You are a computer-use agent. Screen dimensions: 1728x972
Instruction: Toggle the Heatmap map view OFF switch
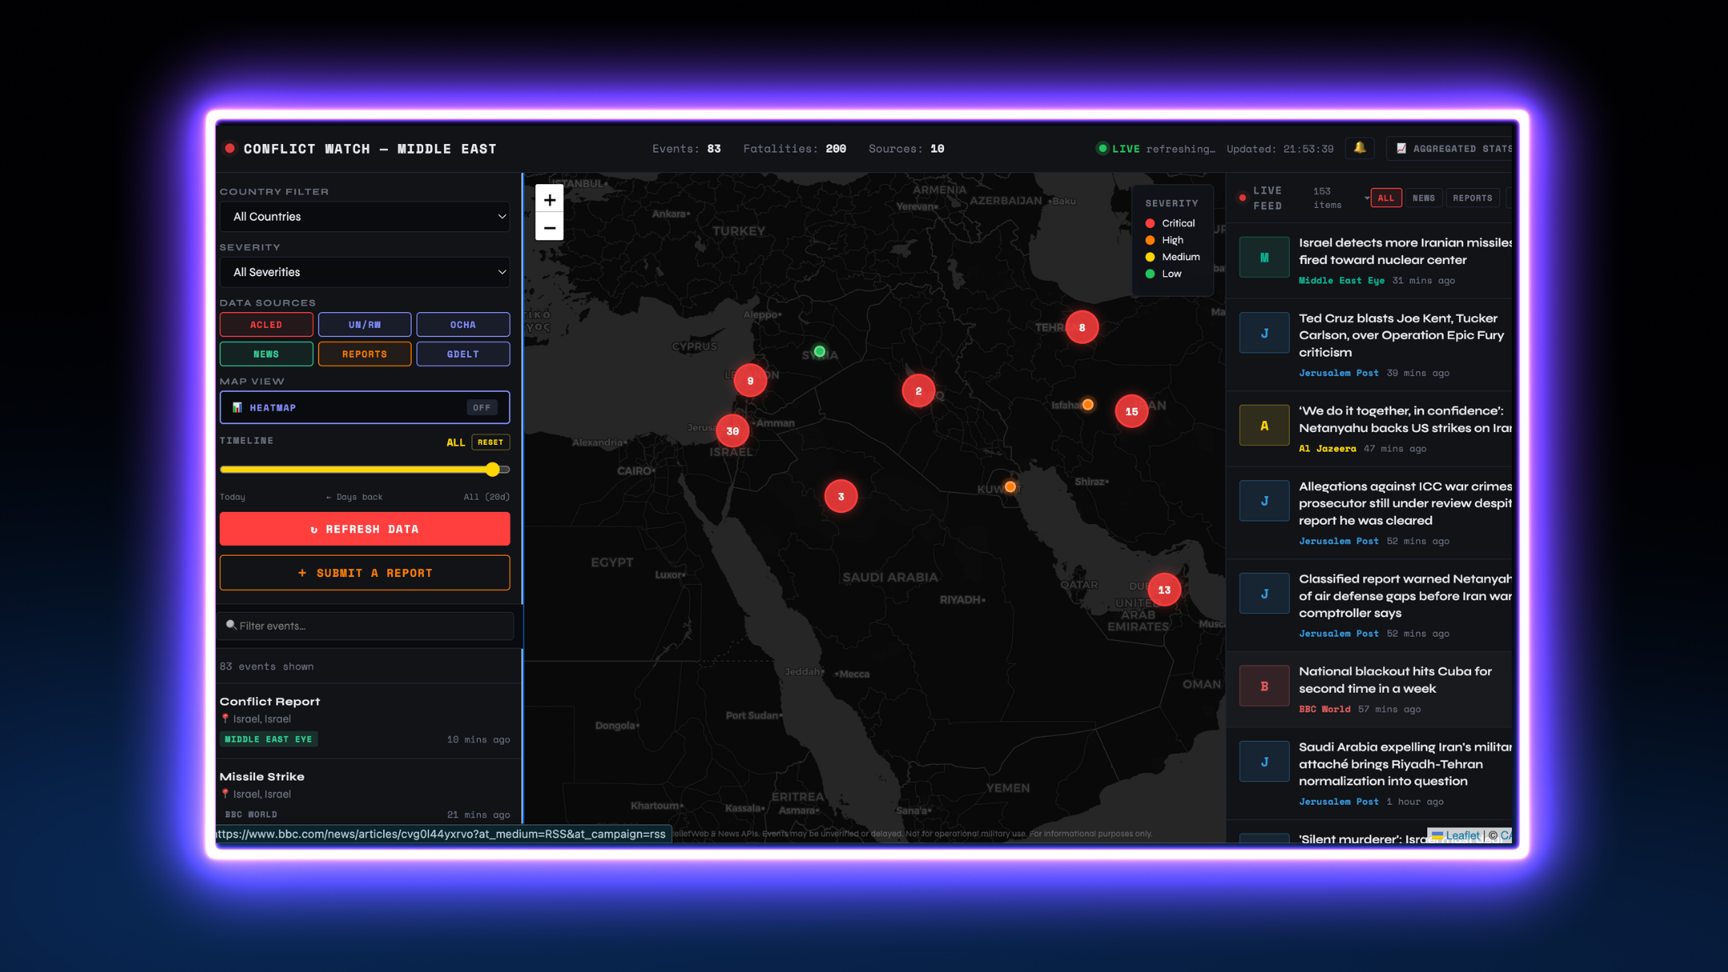pyautogui.click(x=482, y=408)
